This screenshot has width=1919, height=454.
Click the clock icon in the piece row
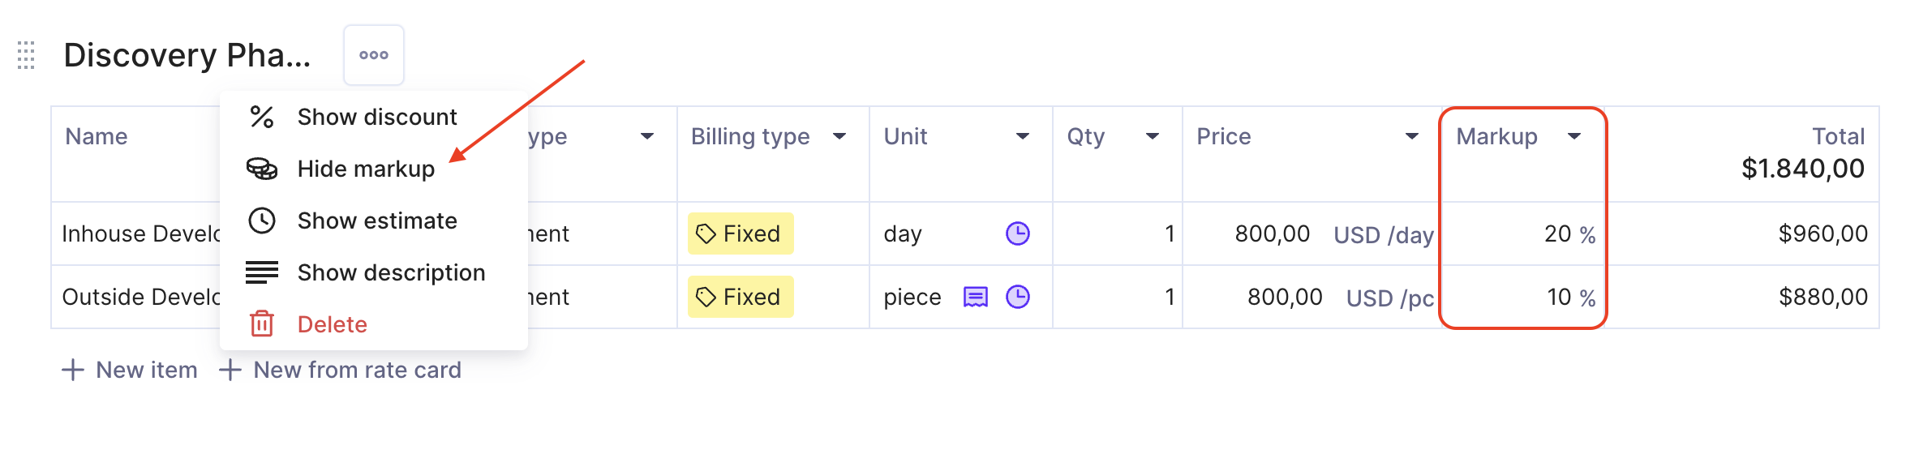pos(1018,297)
